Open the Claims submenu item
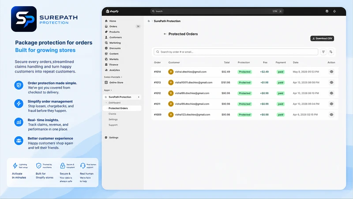 click(x=113, y=114)
